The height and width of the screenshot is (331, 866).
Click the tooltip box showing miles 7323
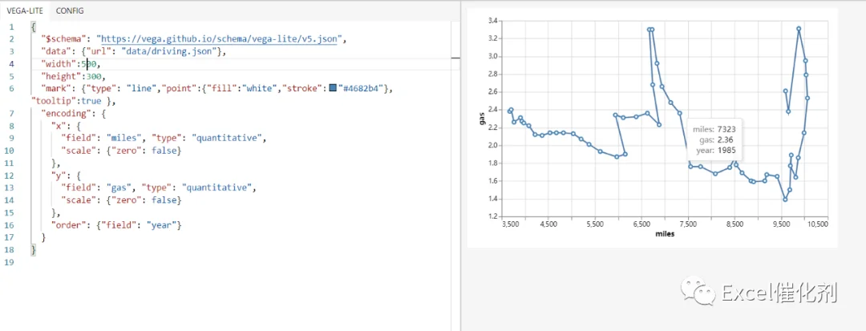713,139
